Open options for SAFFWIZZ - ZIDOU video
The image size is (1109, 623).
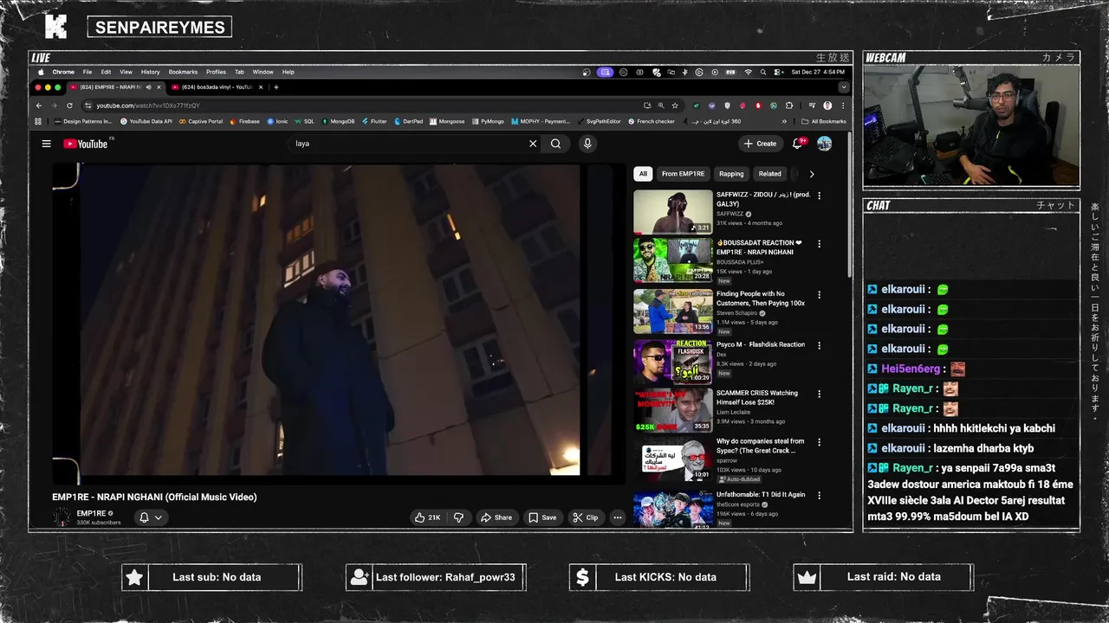(819, 196)
